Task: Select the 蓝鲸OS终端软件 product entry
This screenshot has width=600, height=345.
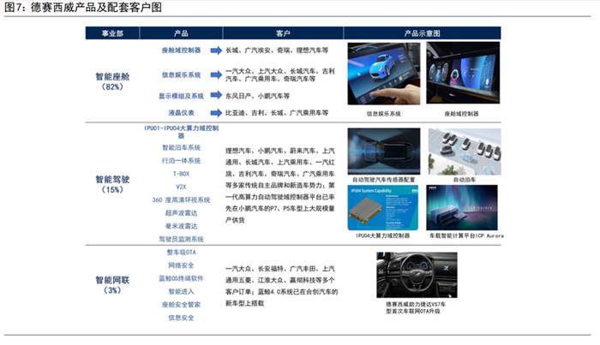Action: click(181, 278)
